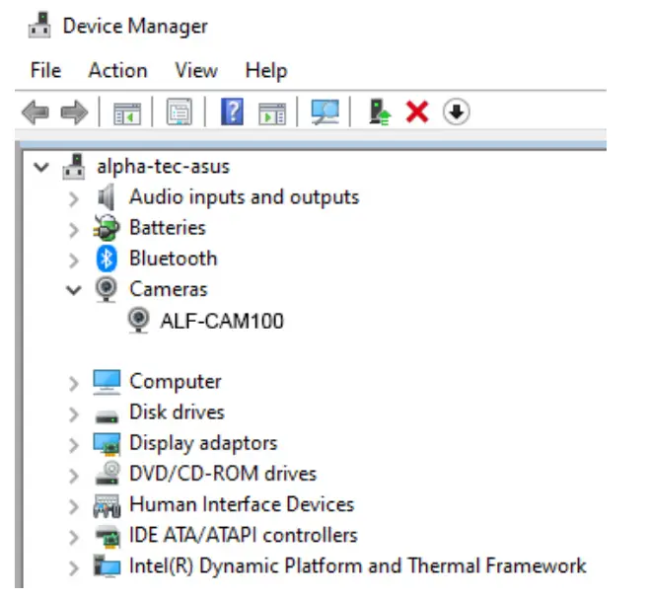This screenshot has width=650, height=598.
Task: Select the Computer label
Action: point(176,382)
